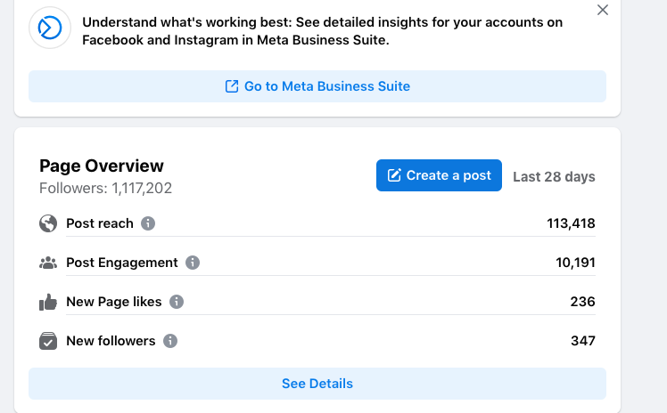Click the people icon beside Post Engagement
The image size is (667, 413).
pos(48,263)
